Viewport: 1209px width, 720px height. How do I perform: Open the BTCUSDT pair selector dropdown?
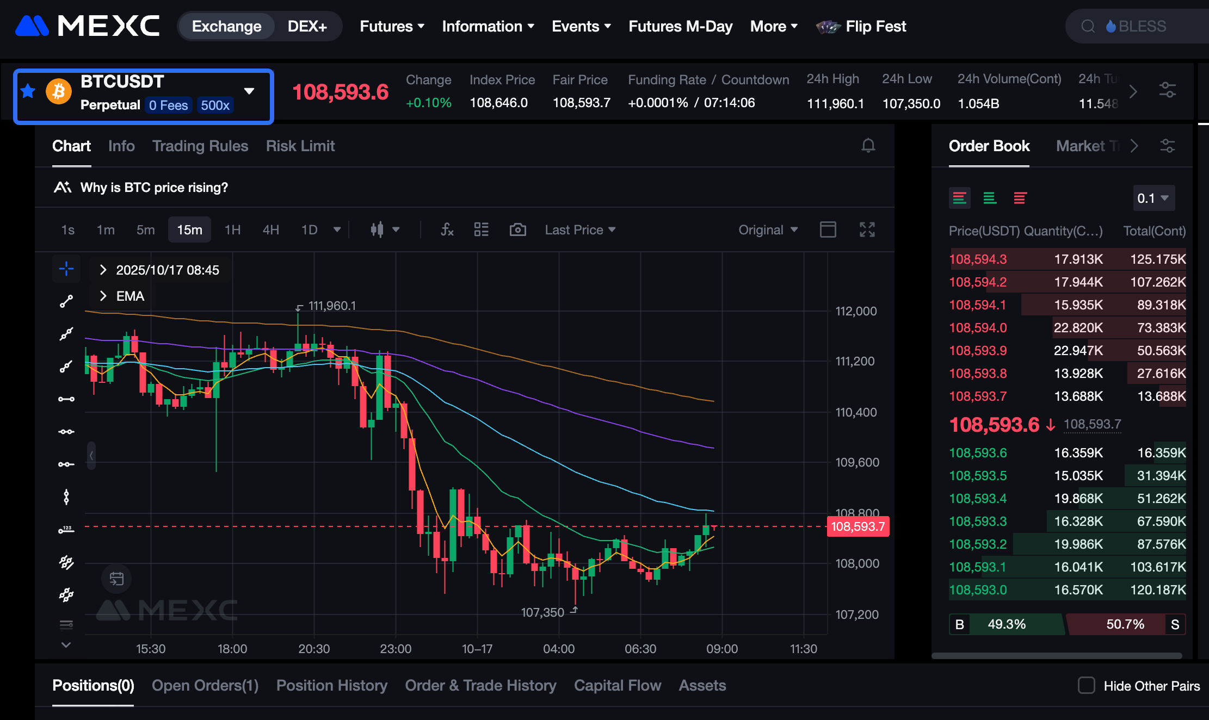click(249, 91)
